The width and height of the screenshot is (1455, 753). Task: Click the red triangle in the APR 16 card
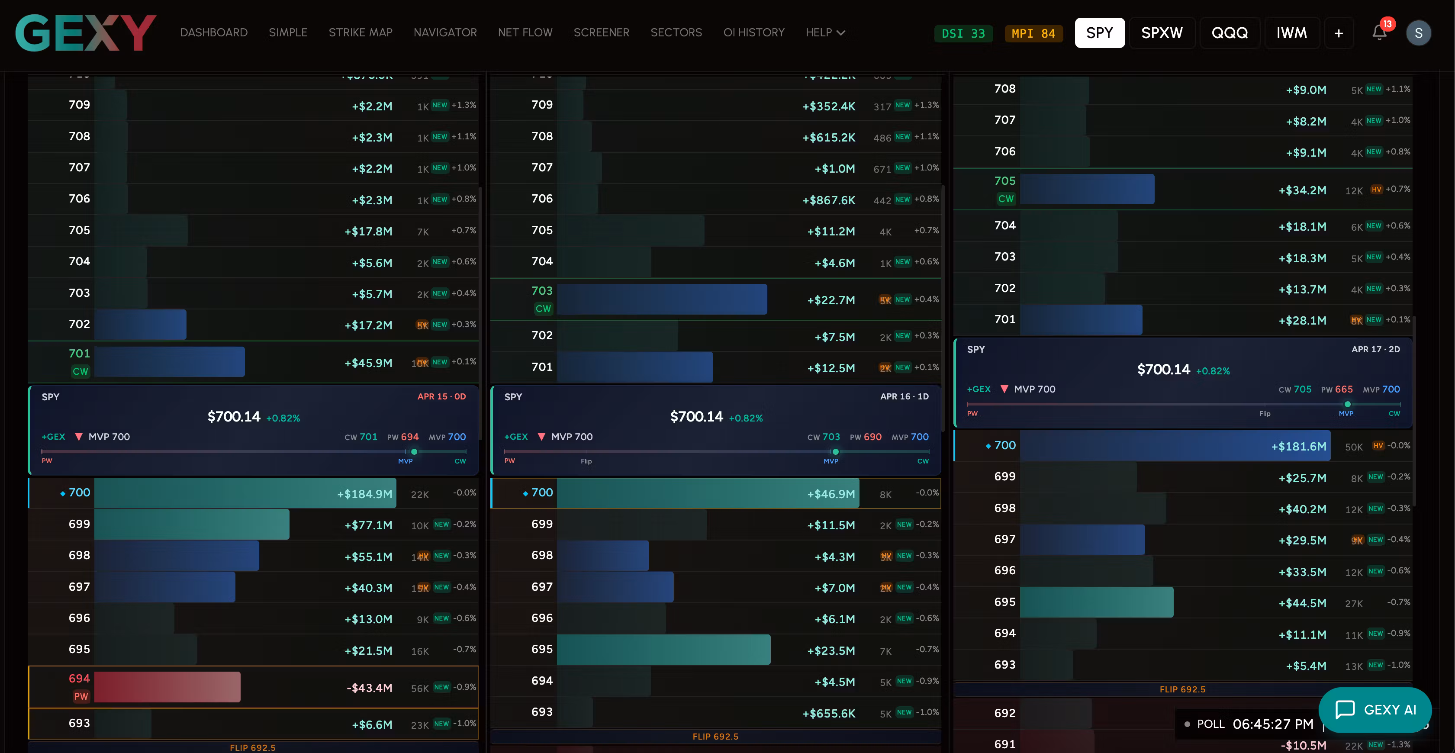click(541, 437)
